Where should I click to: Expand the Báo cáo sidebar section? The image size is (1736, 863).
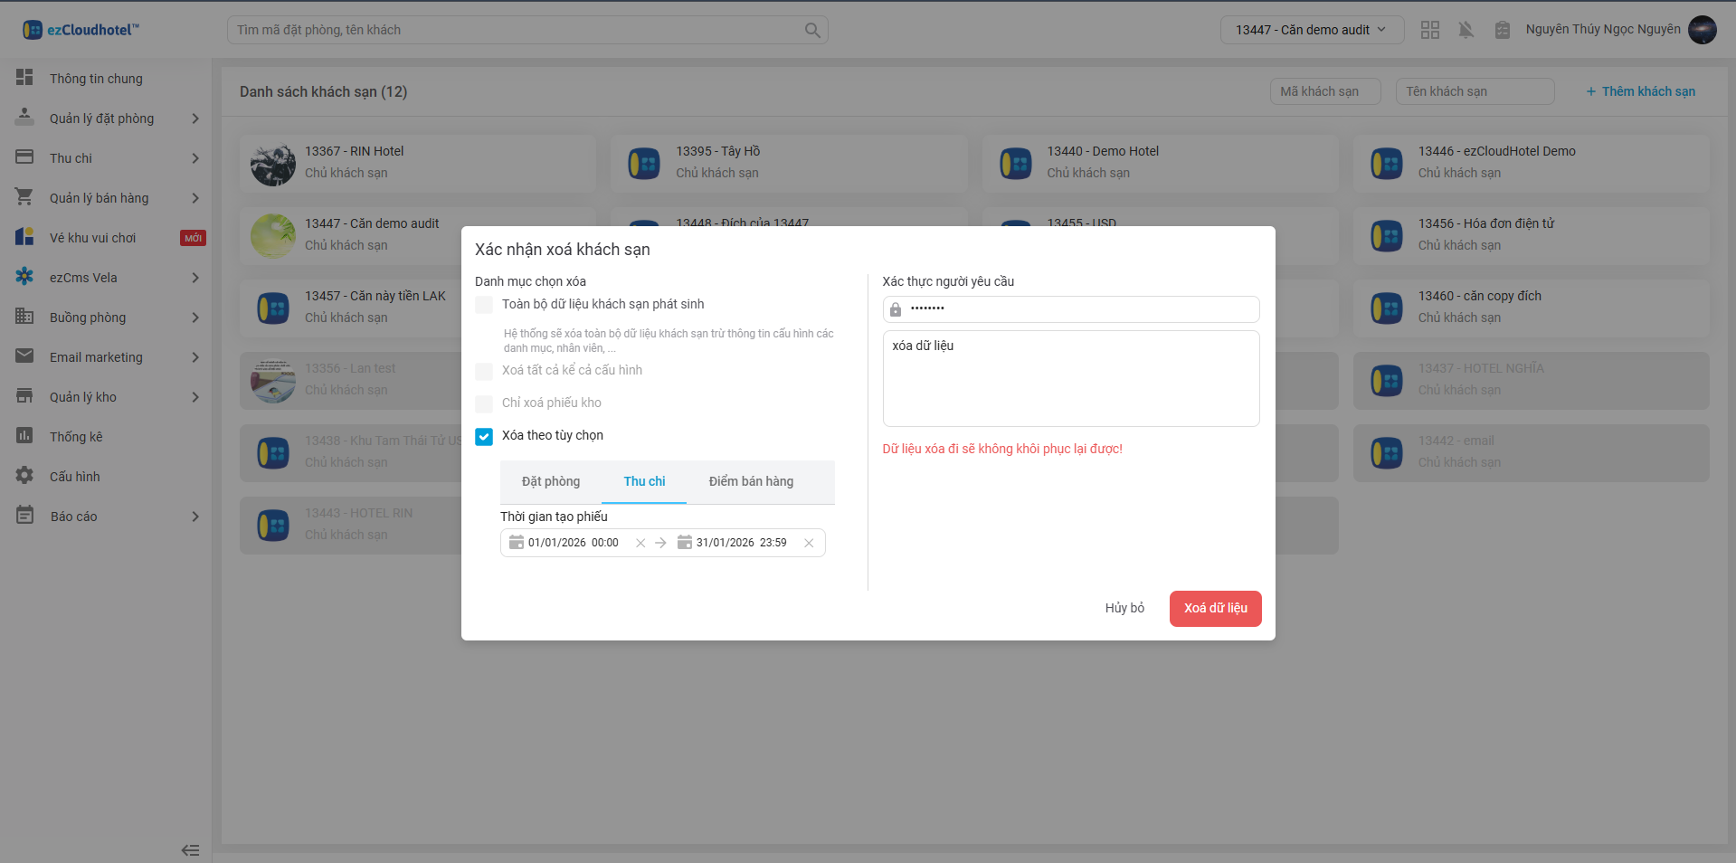(x=107, y=517)
